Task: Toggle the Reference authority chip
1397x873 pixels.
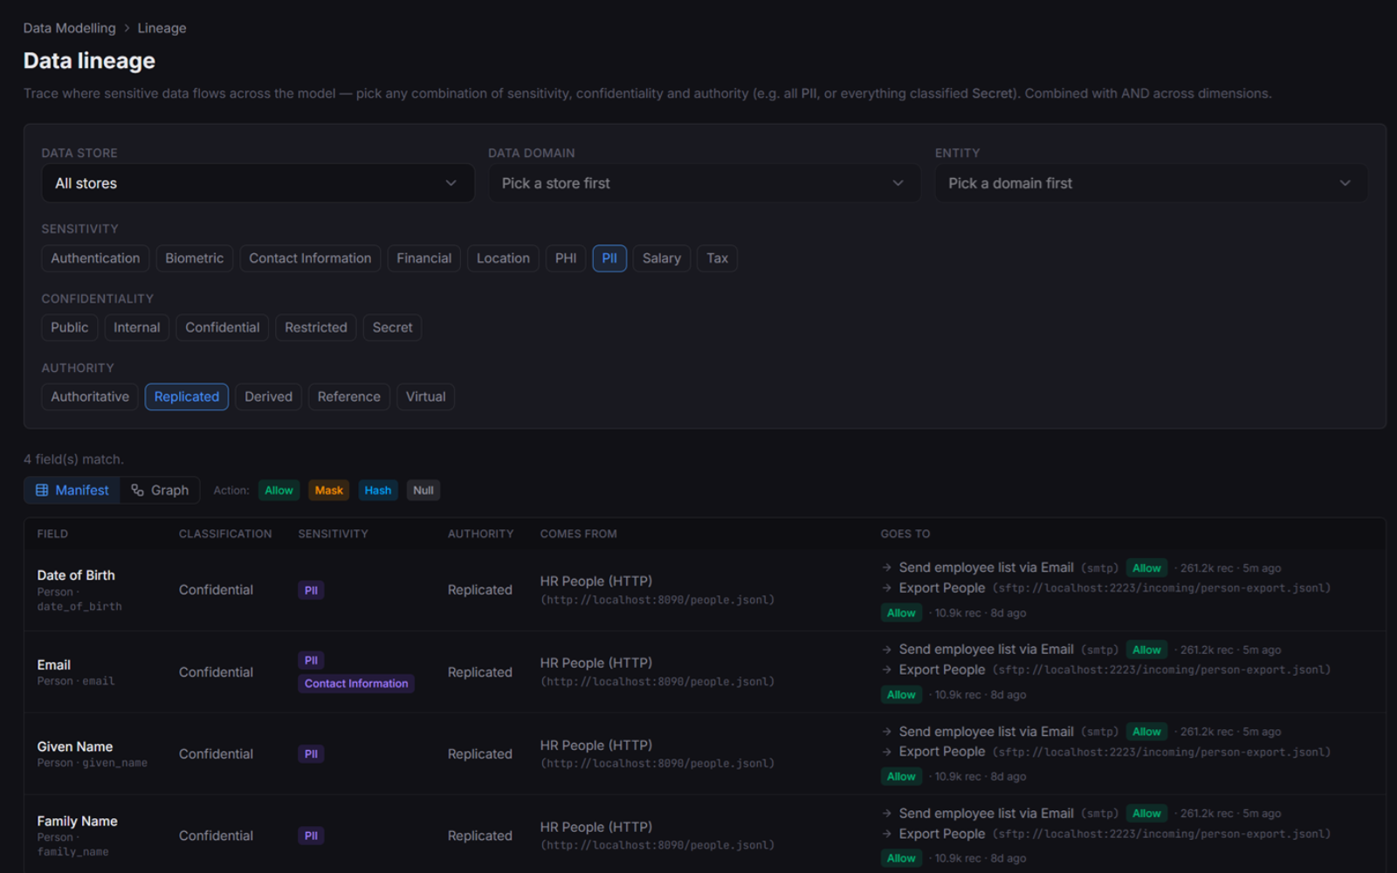Action: point(349,396)
